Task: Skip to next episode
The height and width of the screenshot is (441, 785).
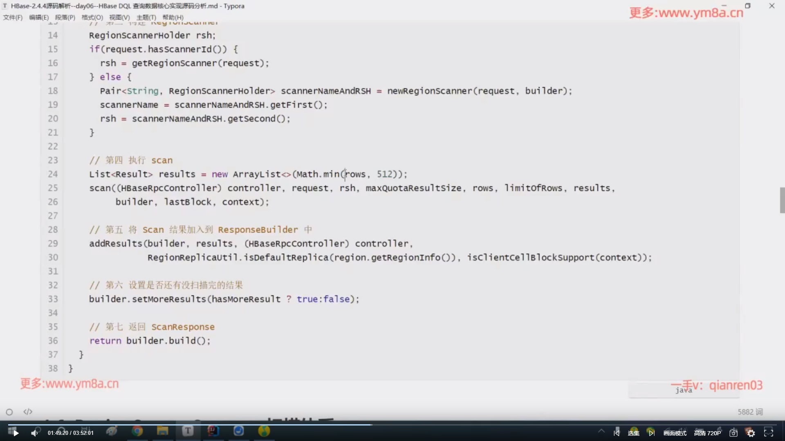Action: [651, 433]
